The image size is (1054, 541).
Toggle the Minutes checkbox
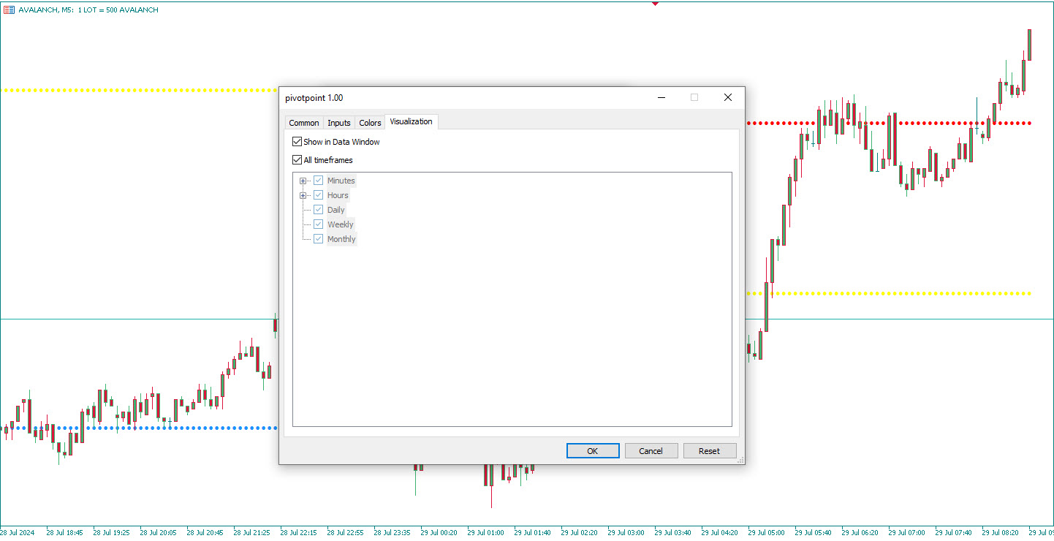(318, 181)
